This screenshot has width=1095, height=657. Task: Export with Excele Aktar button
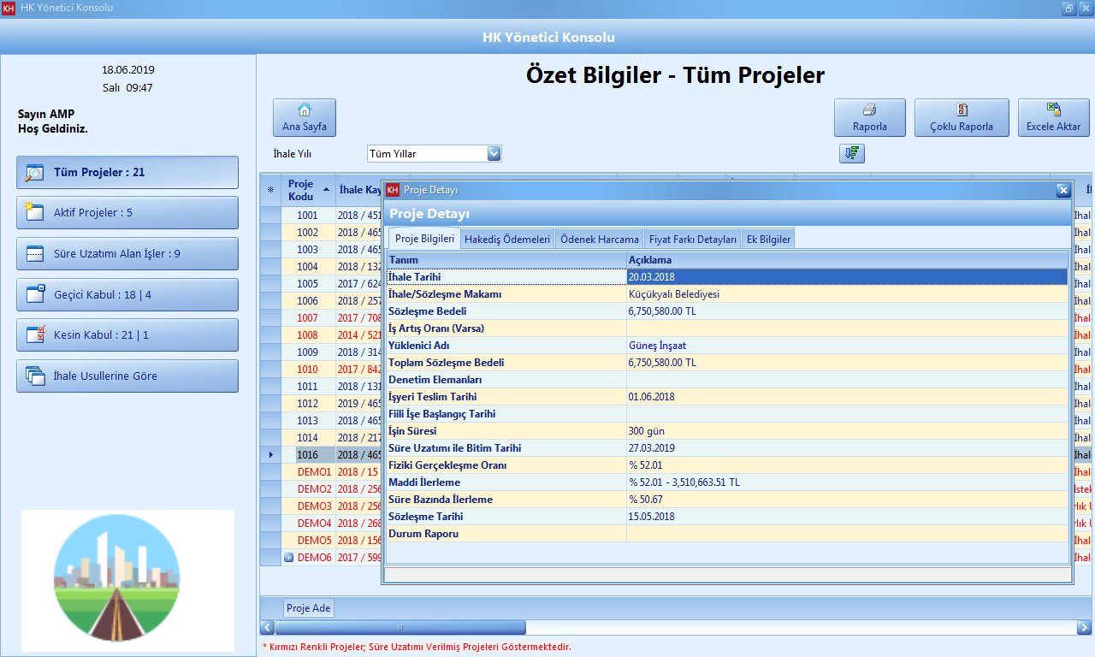[1052, 117]
